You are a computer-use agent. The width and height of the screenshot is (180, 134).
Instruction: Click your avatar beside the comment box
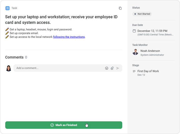pos(9,68)
